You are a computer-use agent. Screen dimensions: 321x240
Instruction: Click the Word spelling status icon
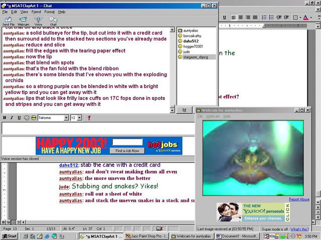click(x=159, y=229)
